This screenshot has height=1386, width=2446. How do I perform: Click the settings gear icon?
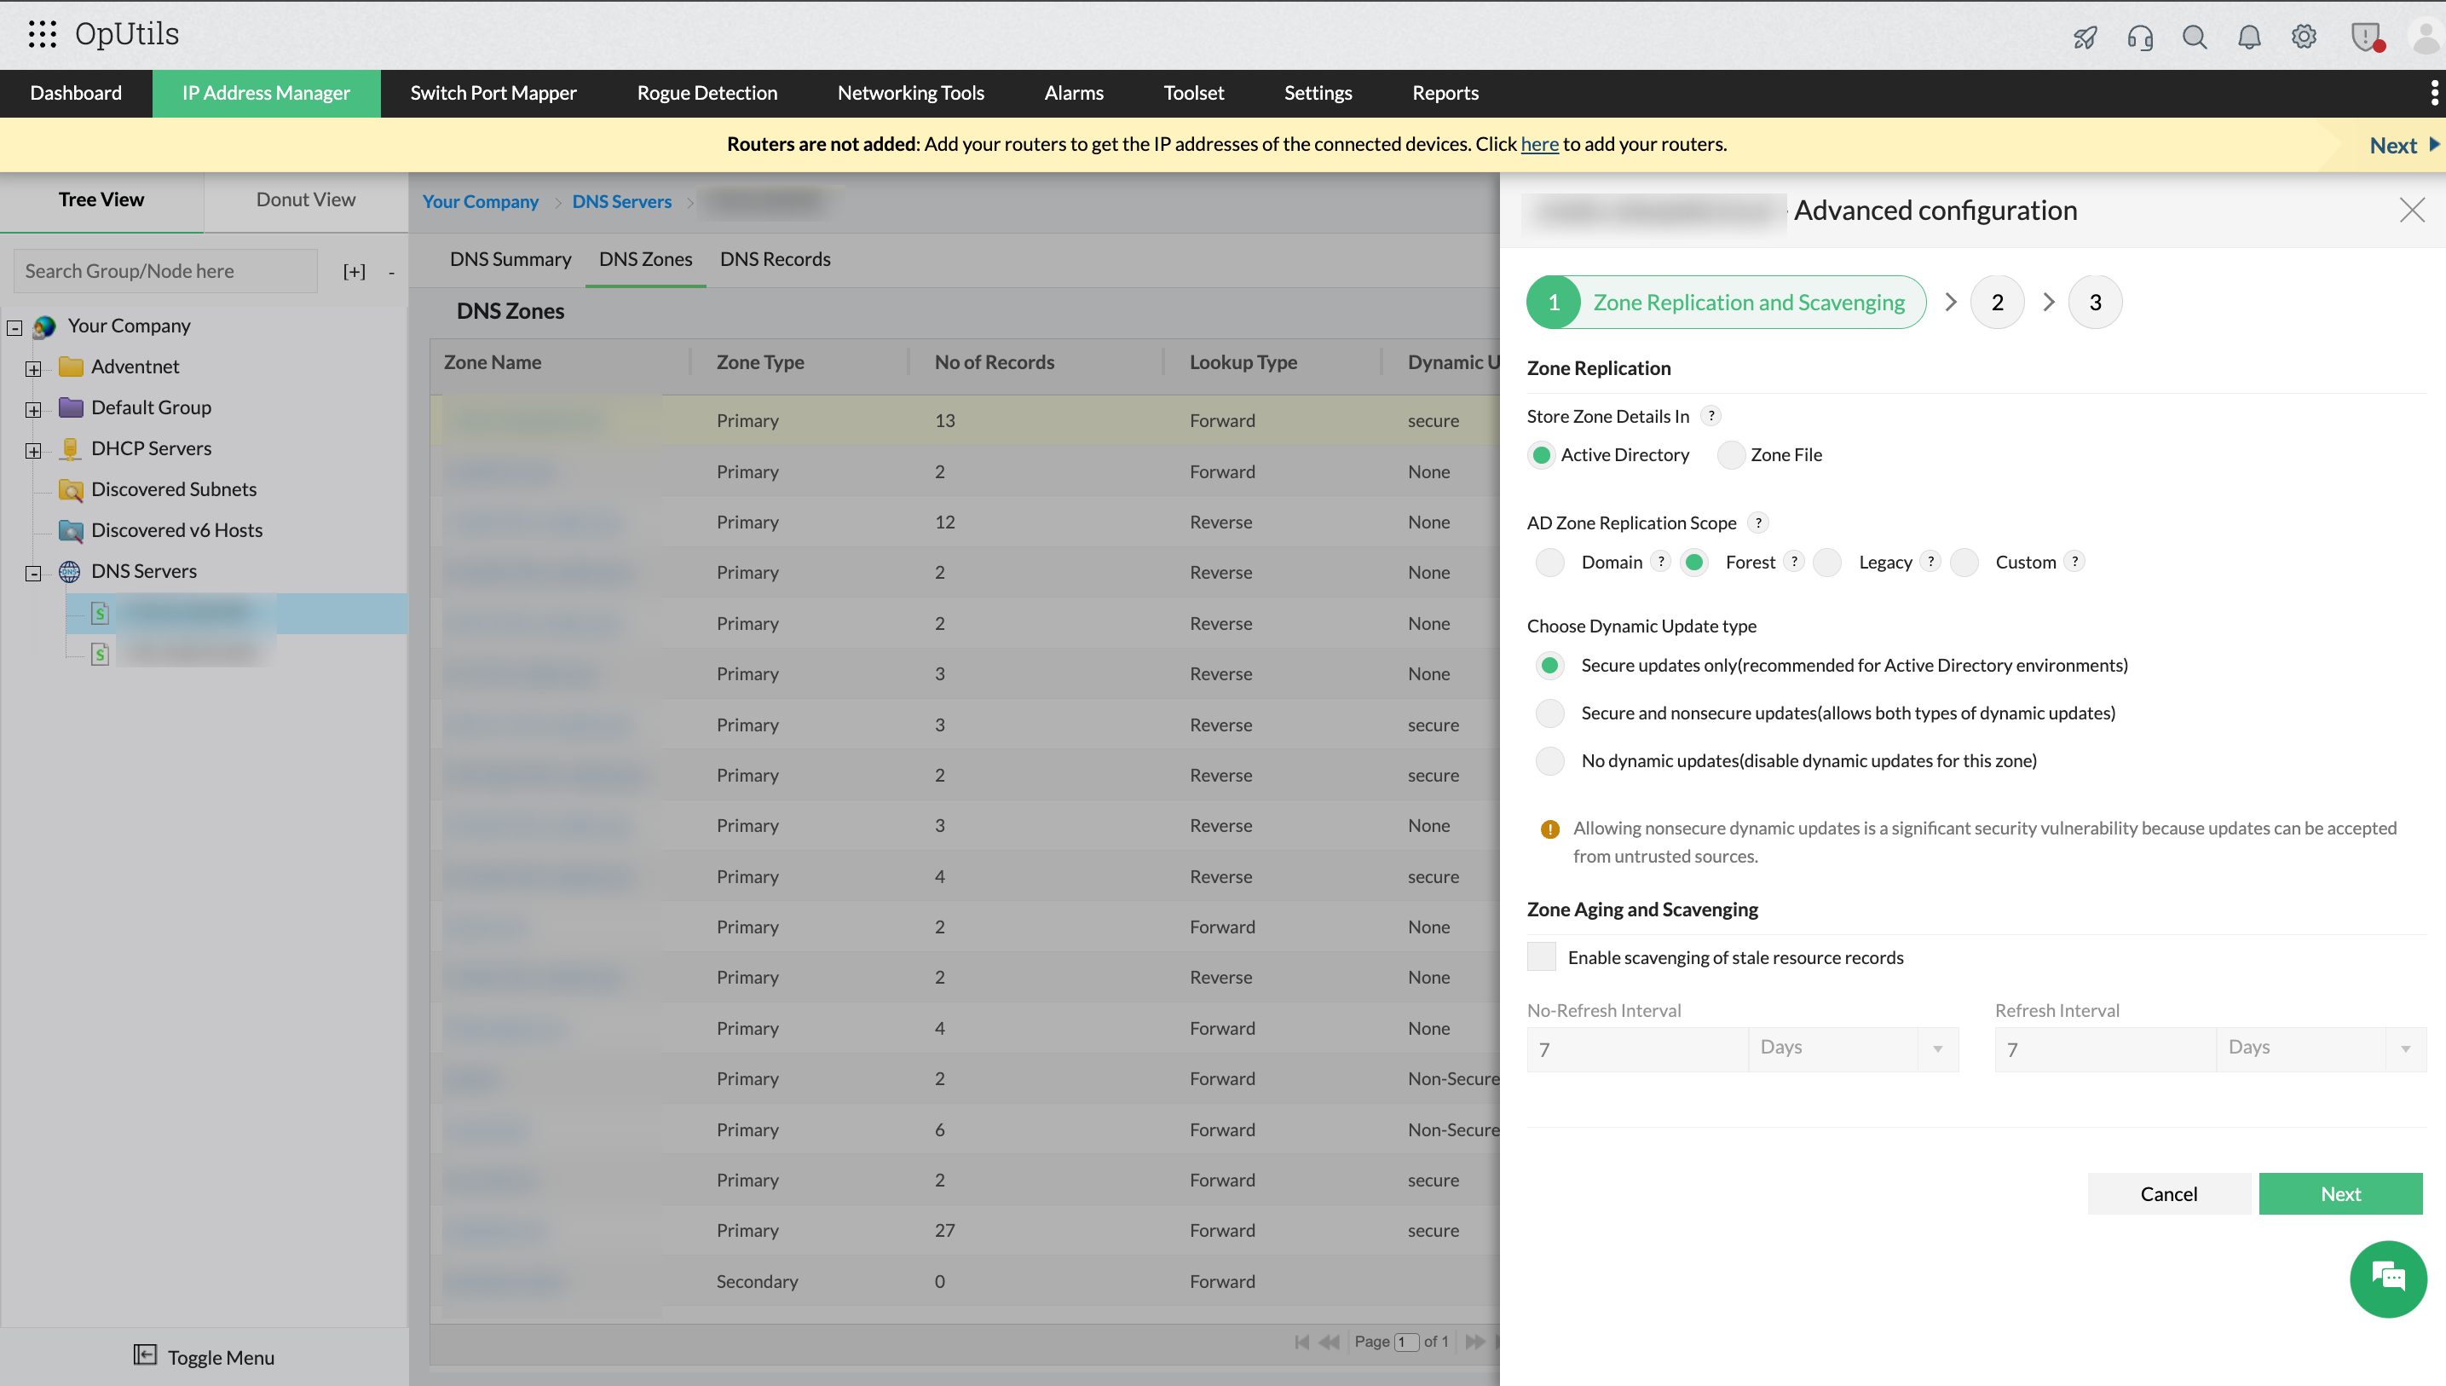pos(2303,38)
